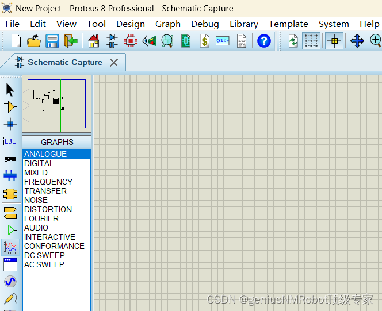Select the Buses Mode tool

pyautogui.click(x=10, y=175)
